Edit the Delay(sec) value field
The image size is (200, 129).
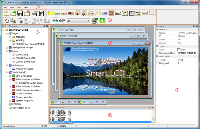tap(187, 63)
